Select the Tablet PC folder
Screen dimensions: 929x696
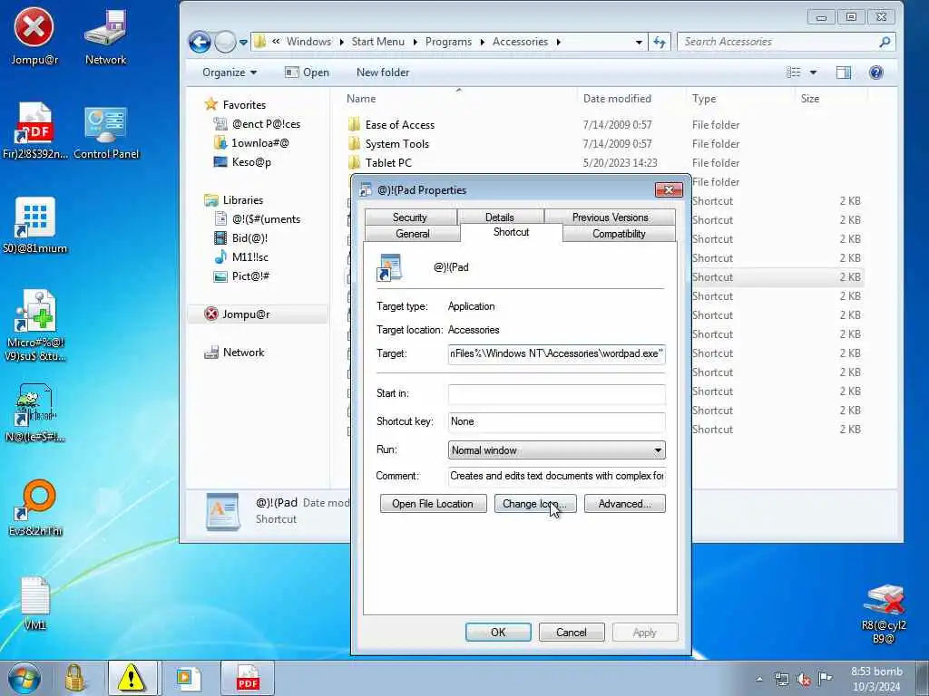point(380,163)
